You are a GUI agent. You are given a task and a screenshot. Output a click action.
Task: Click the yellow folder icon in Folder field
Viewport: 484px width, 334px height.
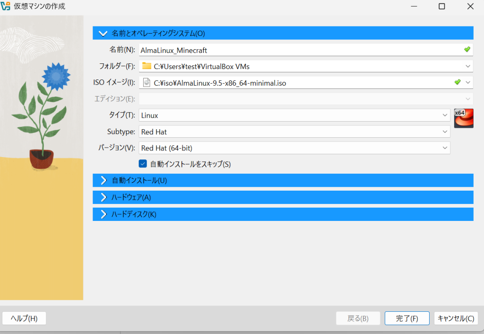click(147, 66)
